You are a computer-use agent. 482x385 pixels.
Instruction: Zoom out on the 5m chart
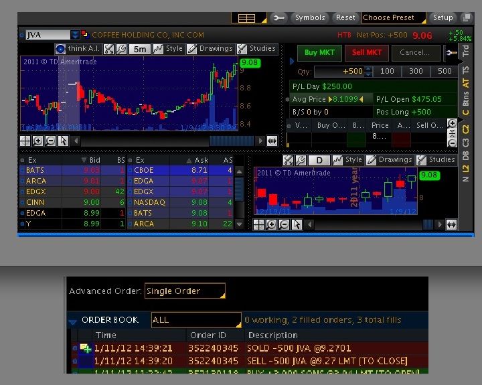[x=50, y=141]
